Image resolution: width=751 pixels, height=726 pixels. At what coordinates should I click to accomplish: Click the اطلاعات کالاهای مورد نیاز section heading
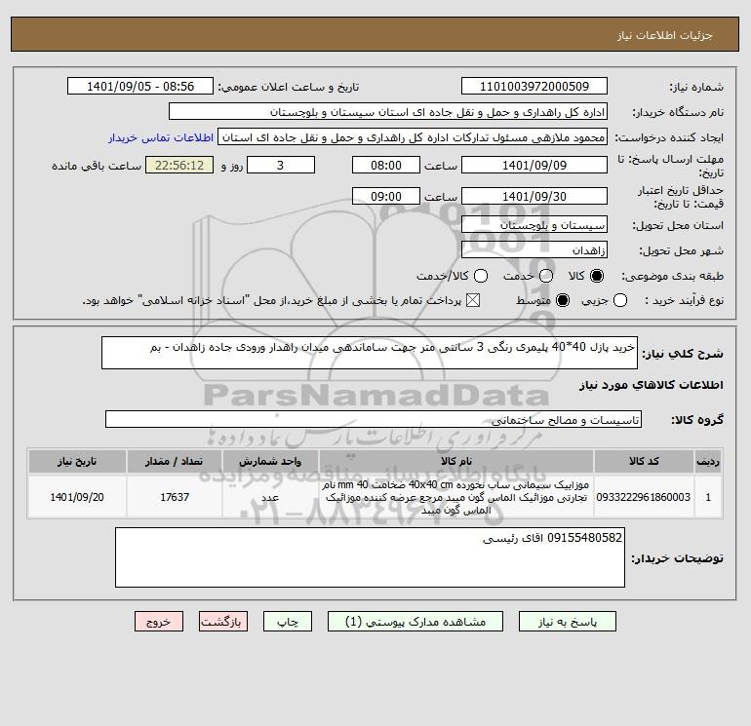coord(652,385)
